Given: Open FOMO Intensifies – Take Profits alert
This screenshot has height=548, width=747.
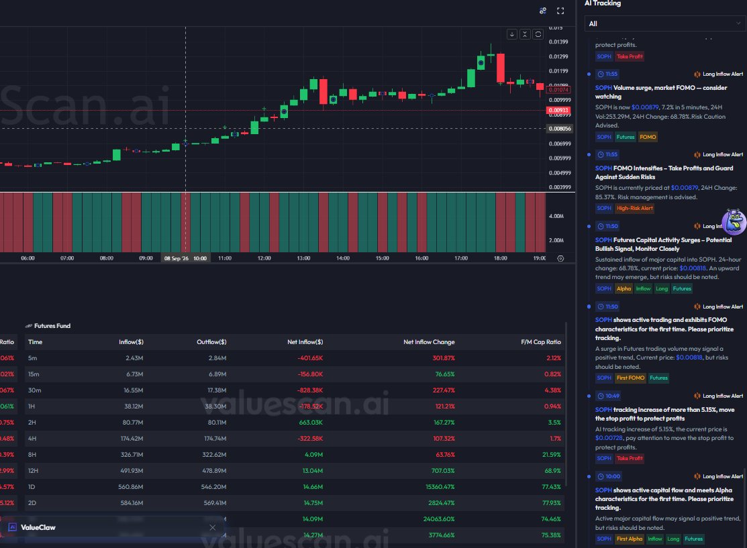Looking at the screenshot, I should coord(664,172).
